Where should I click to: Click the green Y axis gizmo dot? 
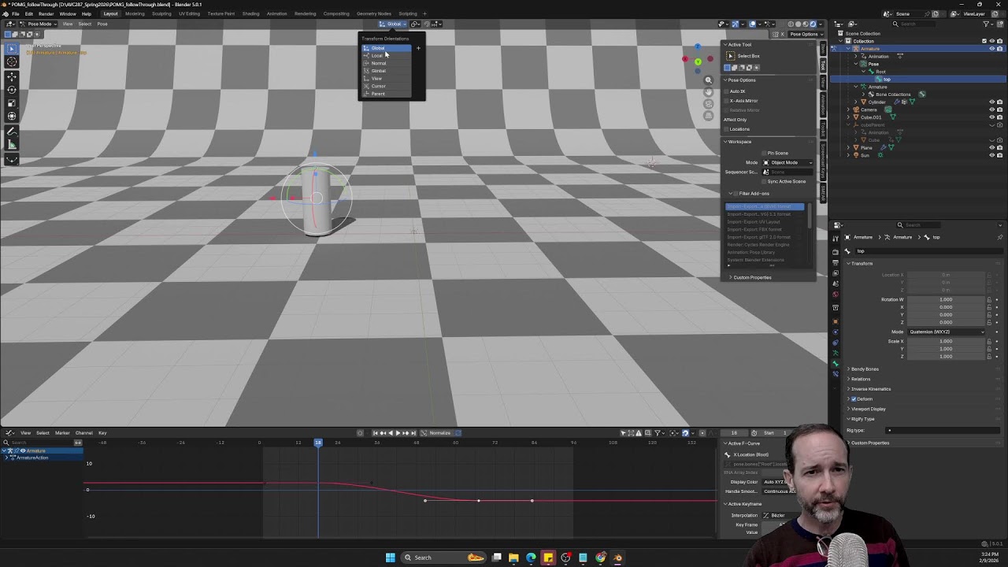698,61
